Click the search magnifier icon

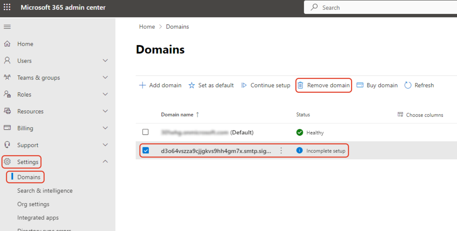[314, 7]
